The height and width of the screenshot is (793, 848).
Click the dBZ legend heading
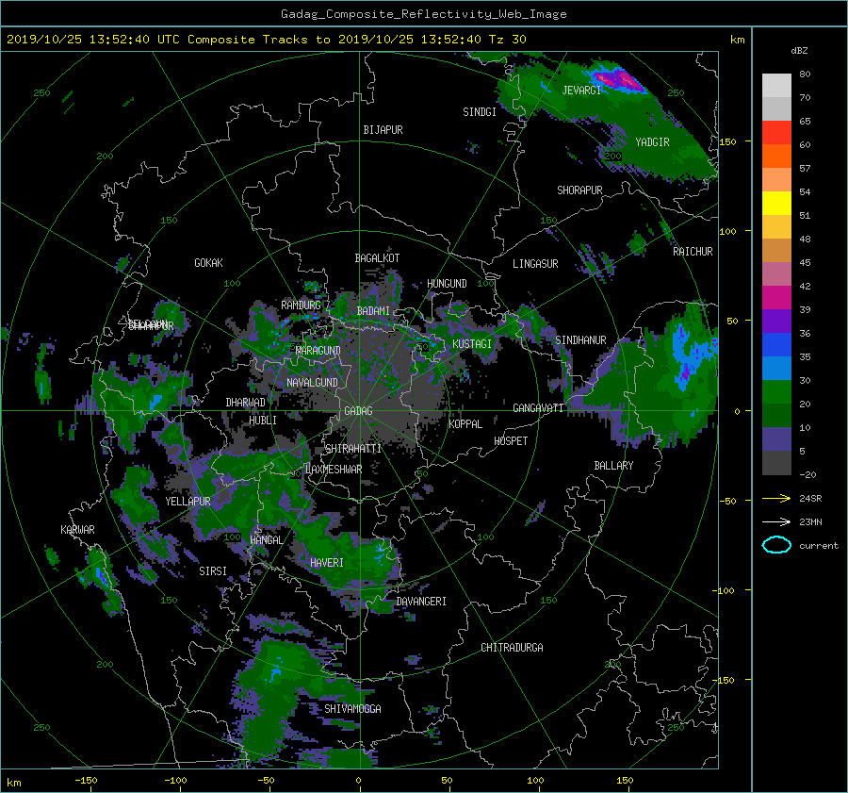point(799,51)
